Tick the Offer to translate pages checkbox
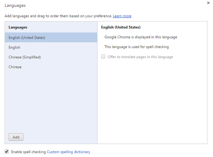Screen dimensions: 213x157 (x=103, y=57)
